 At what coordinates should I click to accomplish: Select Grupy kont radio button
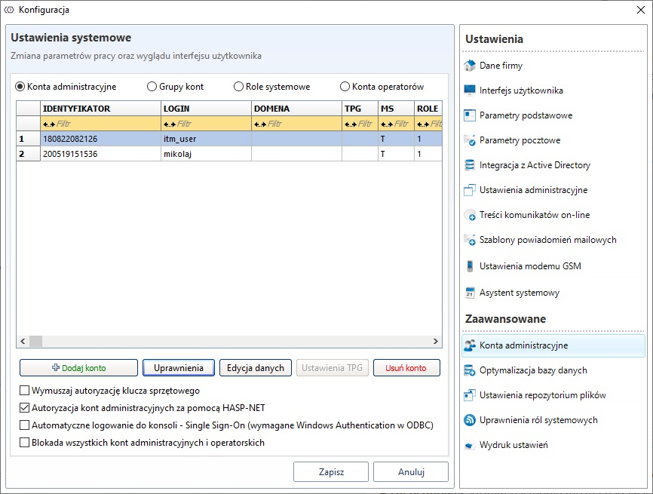pyautogui.click(x=152, y=87)
